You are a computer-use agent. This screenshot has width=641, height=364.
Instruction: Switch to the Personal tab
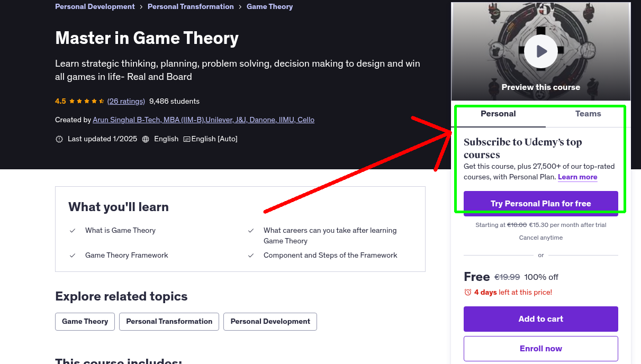tap(498, 114)
